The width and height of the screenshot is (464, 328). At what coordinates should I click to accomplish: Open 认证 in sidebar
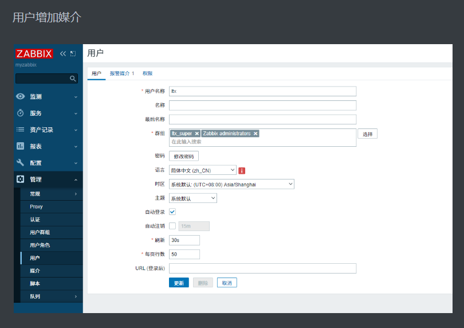click(x=52, y=219)
